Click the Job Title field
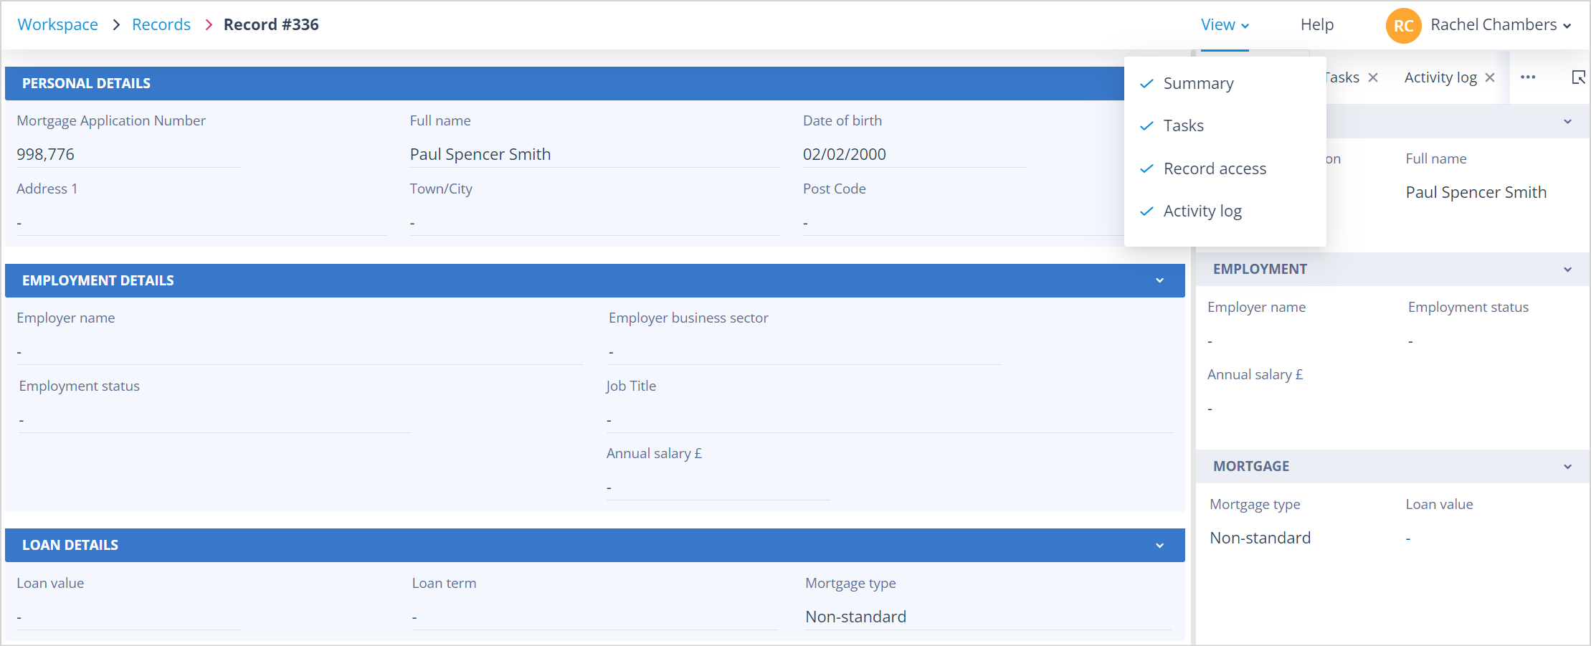Image resolution: width=1591 pixels, height=646 pixels. pyautogui.click(x=890, y=419)
